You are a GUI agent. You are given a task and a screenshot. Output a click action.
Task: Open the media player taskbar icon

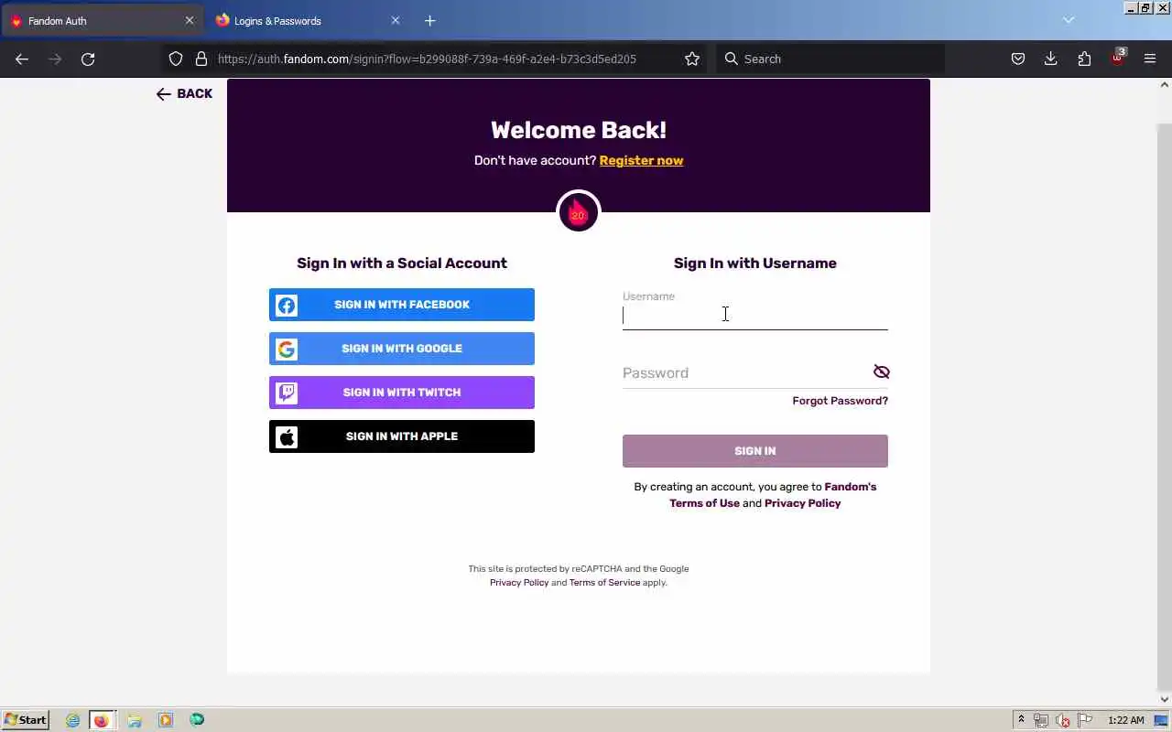pyautogui.click(x=165, y=720)
